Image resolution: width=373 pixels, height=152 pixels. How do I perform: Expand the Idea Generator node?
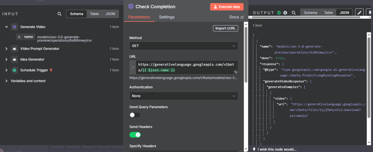6,59
